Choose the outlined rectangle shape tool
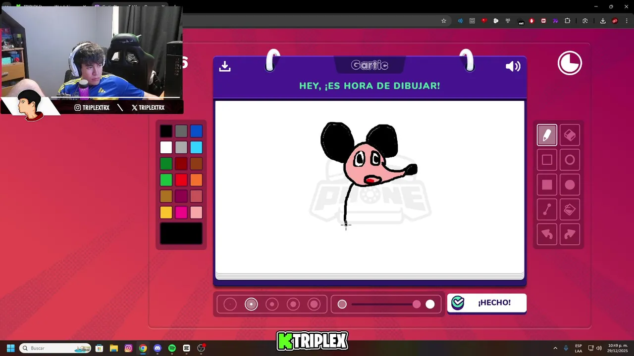The height and width of the screenshot is (356, 634). coord(547,160)
